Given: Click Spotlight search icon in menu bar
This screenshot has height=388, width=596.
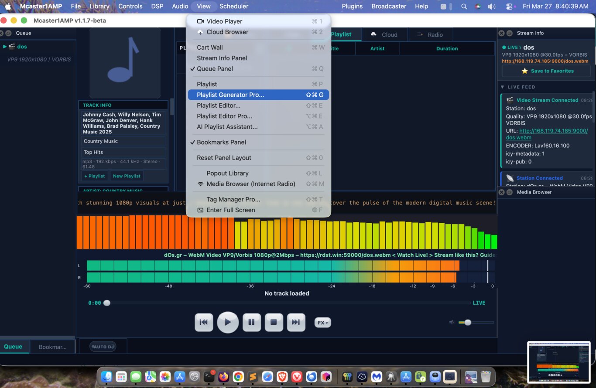Looking at the screenshot, I should click(x=464, y=7).
